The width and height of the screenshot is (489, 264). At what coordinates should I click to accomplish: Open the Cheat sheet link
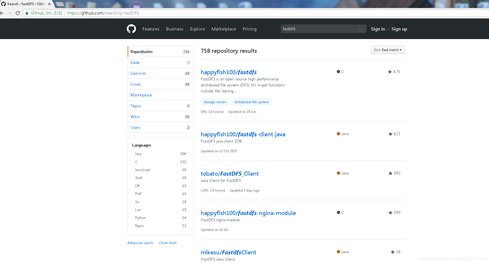pos(168,243)
